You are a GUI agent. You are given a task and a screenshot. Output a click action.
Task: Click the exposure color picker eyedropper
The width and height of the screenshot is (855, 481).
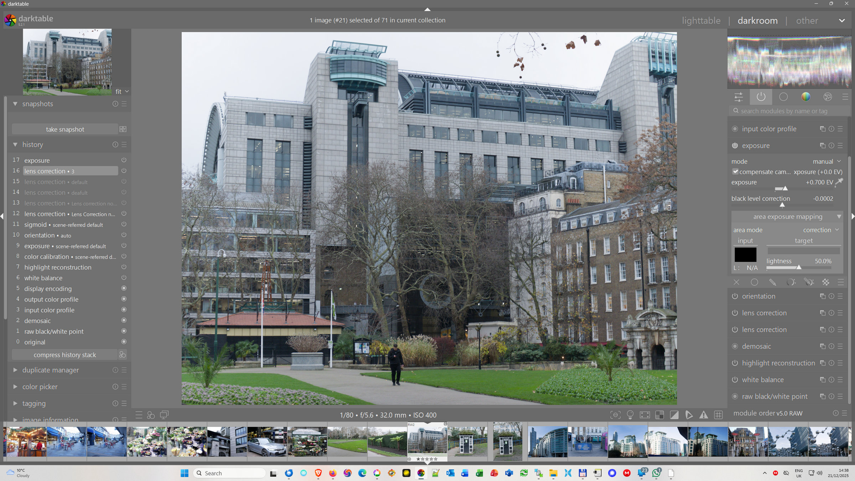839,182
